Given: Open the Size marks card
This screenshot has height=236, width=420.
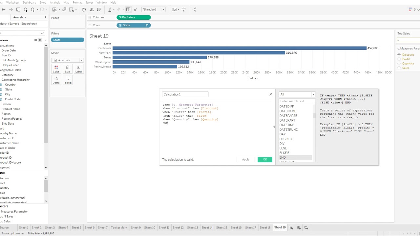Looking at the screenshot, I should click(x=67, y=69).
